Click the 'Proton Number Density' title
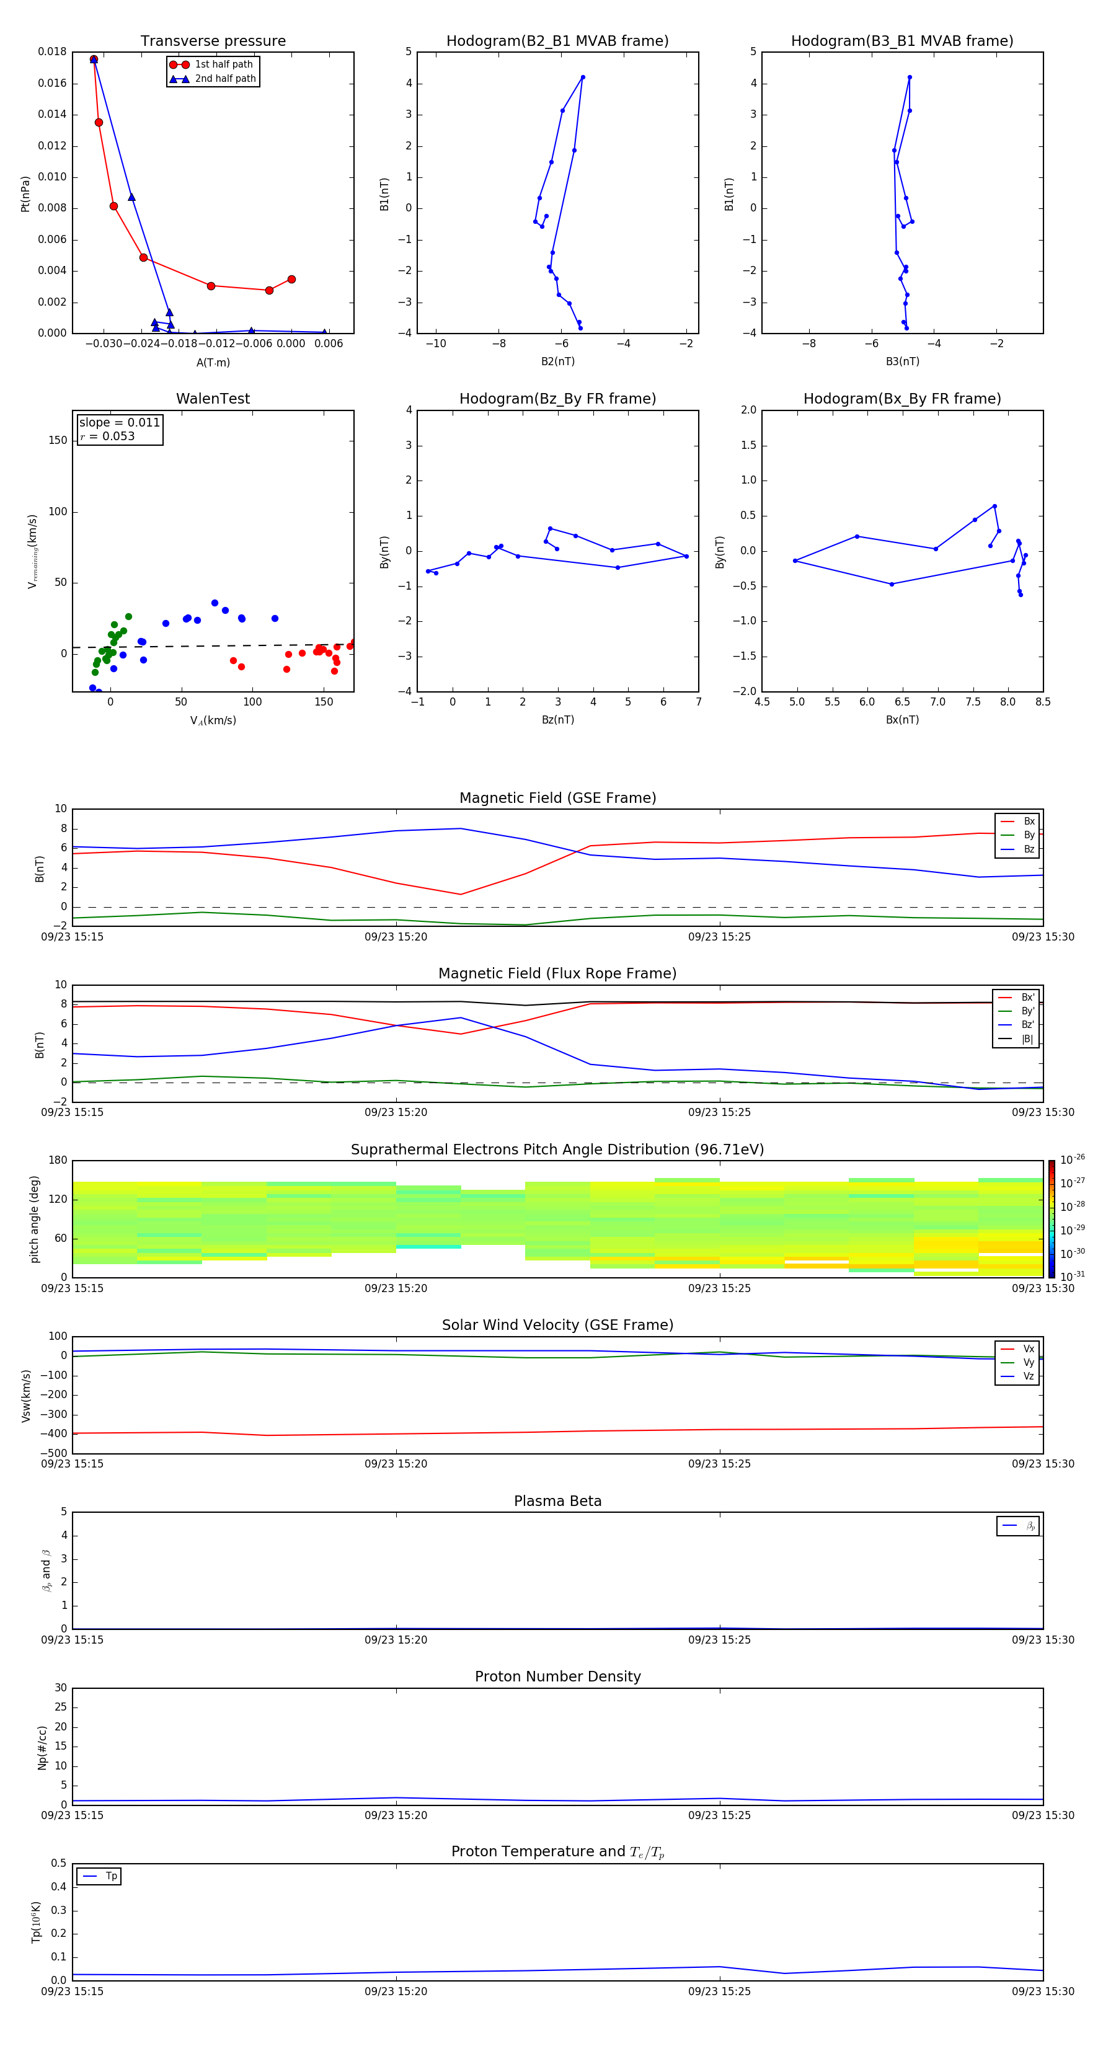Viewport: 1116px width, 2046px height. click(x=557, y=1676)
